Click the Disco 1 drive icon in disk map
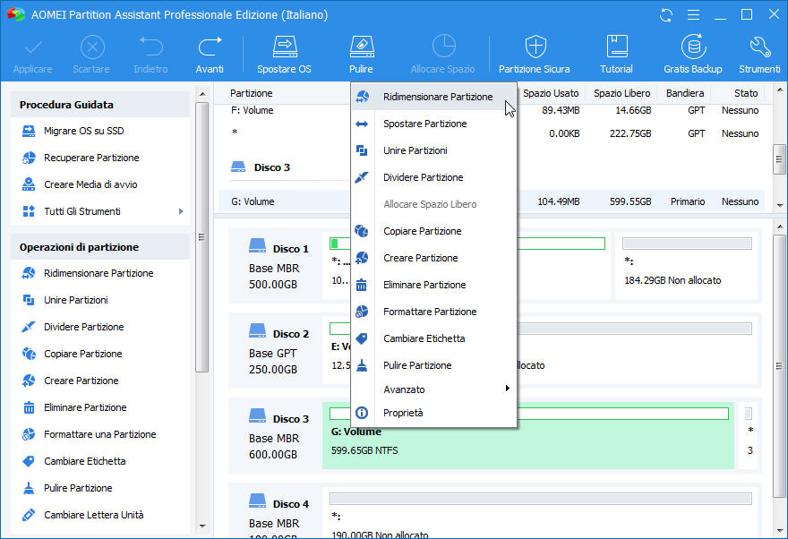The image size is (788, 539). 257,245
